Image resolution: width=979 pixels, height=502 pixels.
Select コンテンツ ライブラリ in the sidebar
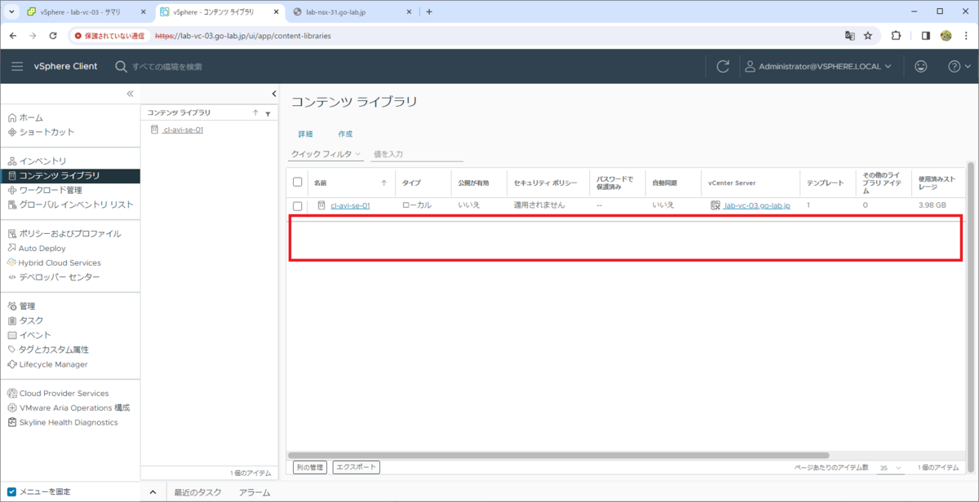[x=70, y=175]
